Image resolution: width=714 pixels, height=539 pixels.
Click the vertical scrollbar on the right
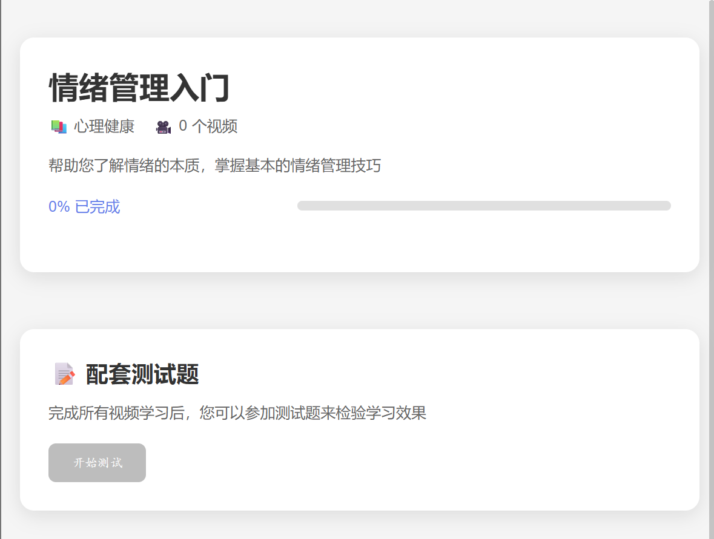pos(711,269)
